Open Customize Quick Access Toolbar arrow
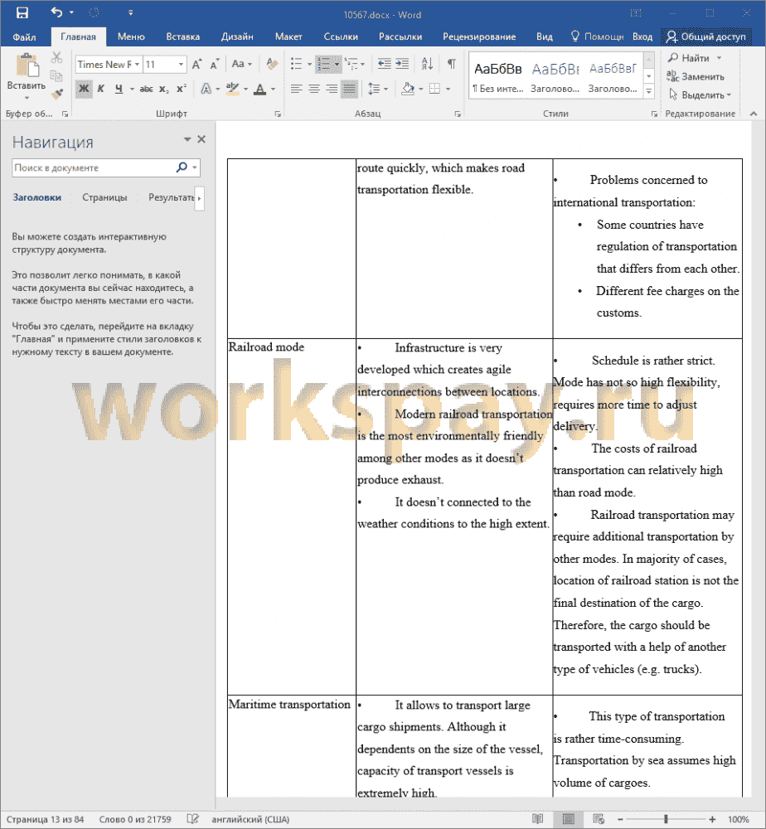Screen dimensions: 766x829 pos(130,12)
